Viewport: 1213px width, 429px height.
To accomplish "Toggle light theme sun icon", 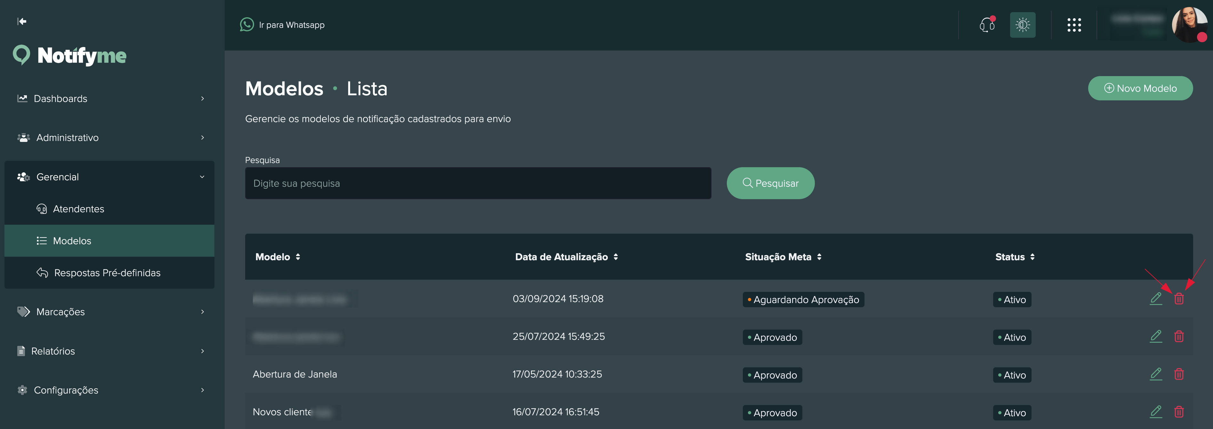I will 1022,25.
